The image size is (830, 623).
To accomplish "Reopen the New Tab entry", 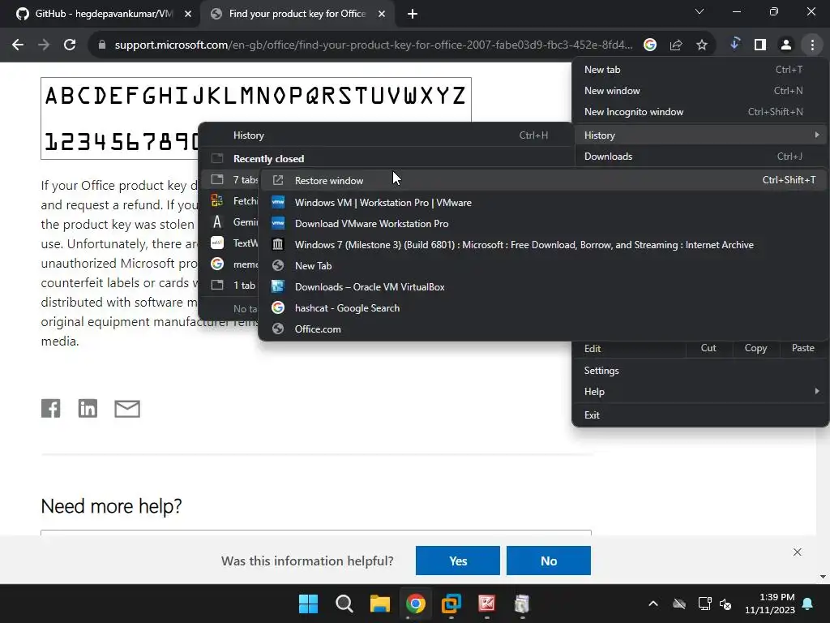I will [544, 266].
